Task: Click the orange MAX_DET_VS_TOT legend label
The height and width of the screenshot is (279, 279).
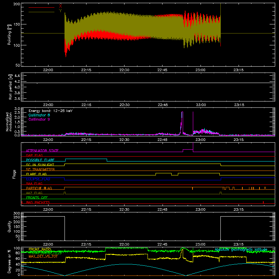Action: click(43, 256)
